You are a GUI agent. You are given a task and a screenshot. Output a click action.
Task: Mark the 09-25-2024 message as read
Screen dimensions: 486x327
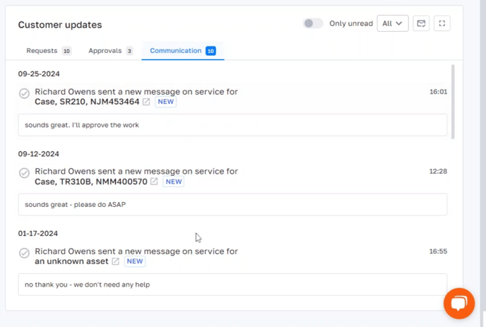click(24, 93)
